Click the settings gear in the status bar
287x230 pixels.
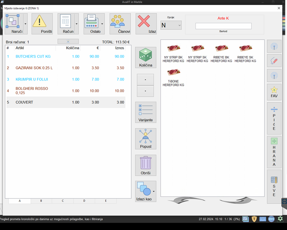(280, 219)
